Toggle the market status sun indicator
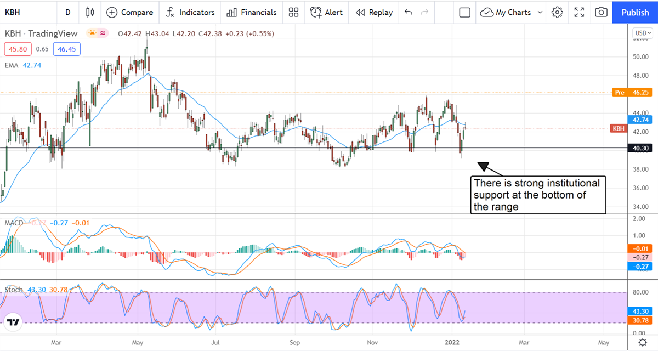The image size is (658, 351). 92,33
